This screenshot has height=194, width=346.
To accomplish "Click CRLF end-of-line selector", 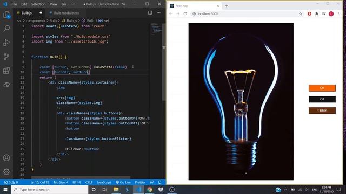I will click(89, 182).
